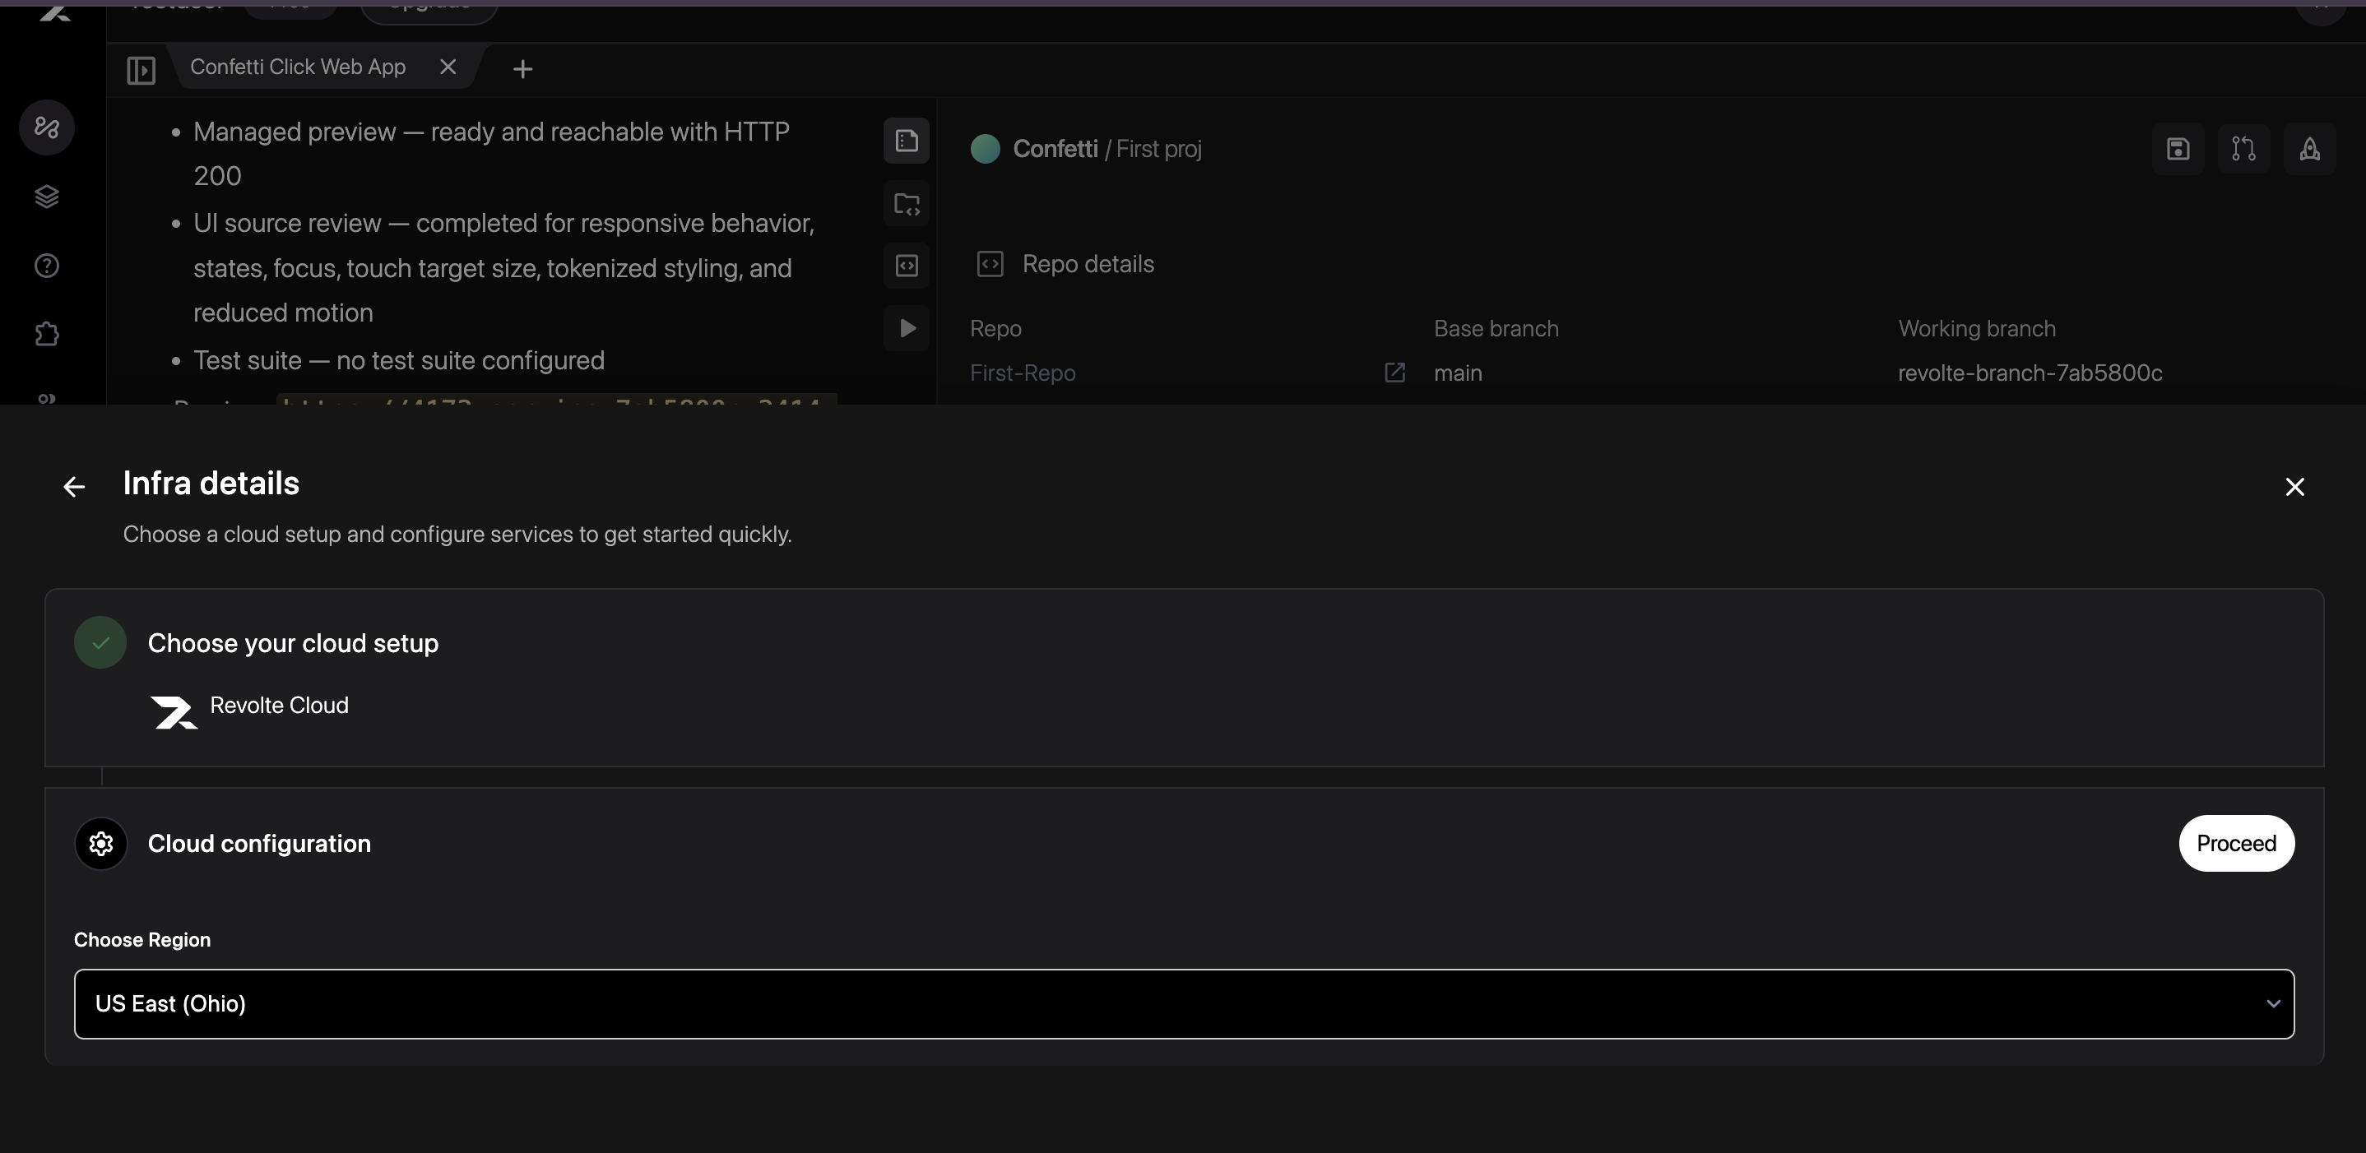Click the First-Repo name
Screen dimensions: 2366x1153
(x=1023, y=373)
